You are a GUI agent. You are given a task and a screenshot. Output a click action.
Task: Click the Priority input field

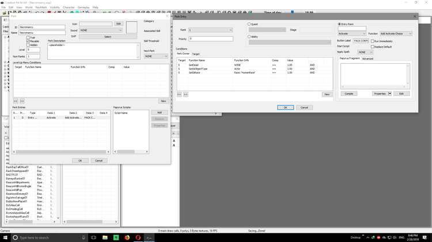click(x=210, y=39)
